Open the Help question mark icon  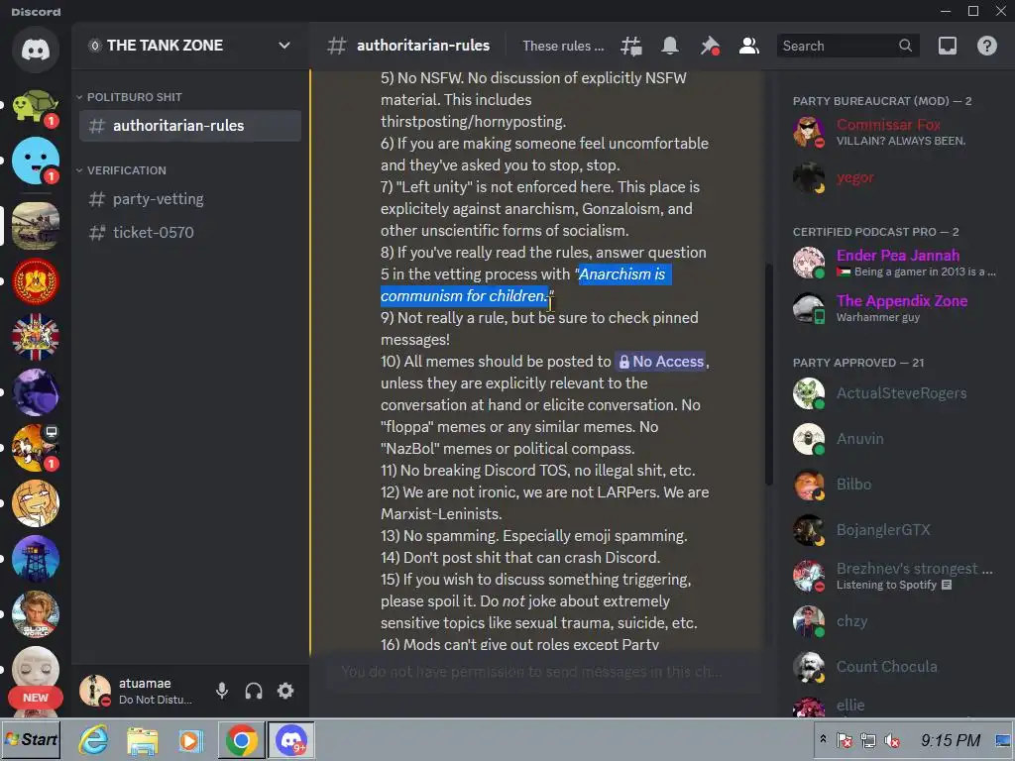986,46
